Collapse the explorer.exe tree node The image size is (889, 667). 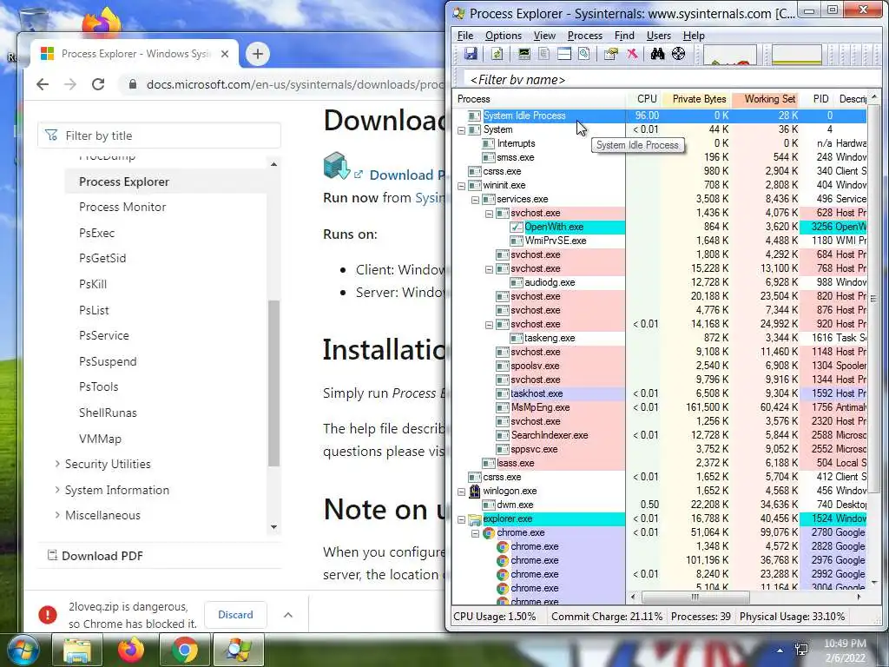(462, 519)
